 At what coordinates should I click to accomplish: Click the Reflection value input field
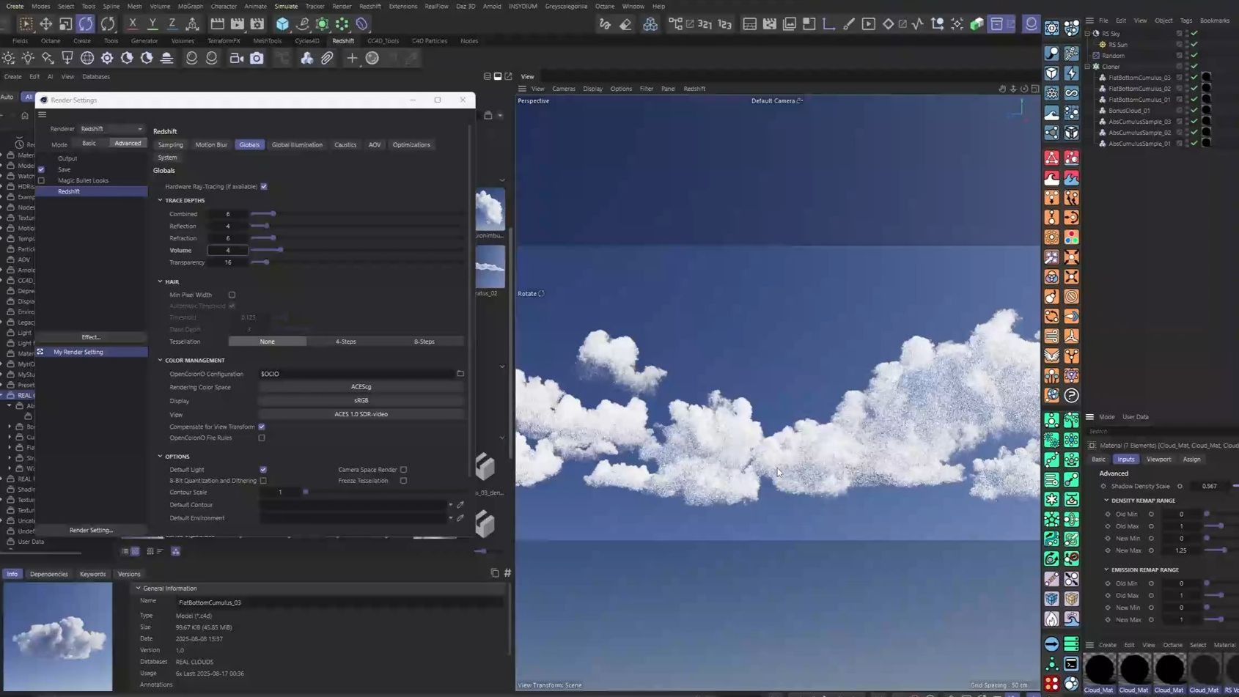click(x=228, y=226)
